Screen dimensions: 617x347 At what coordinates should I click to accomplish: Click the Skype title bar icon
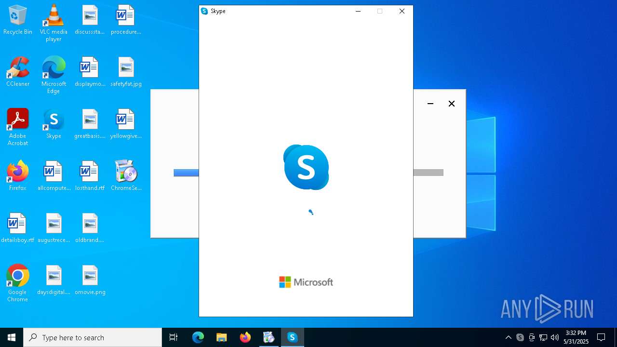pyautogui.click(x=204, y=11)
